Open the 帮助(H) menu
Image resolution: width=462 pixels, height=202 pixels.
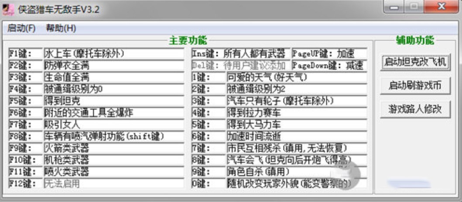coord(61,28)
